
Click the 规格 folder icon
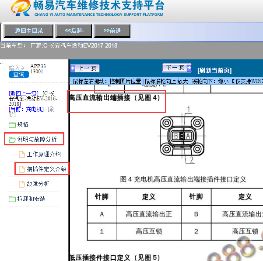(12, 125)
